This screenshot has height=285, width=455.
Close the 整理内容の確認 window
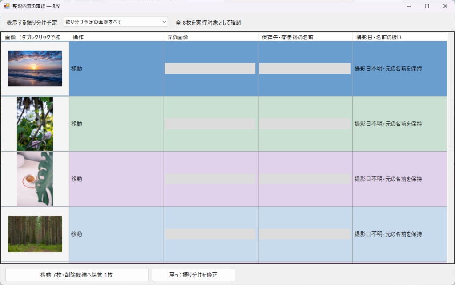(445, 6)
